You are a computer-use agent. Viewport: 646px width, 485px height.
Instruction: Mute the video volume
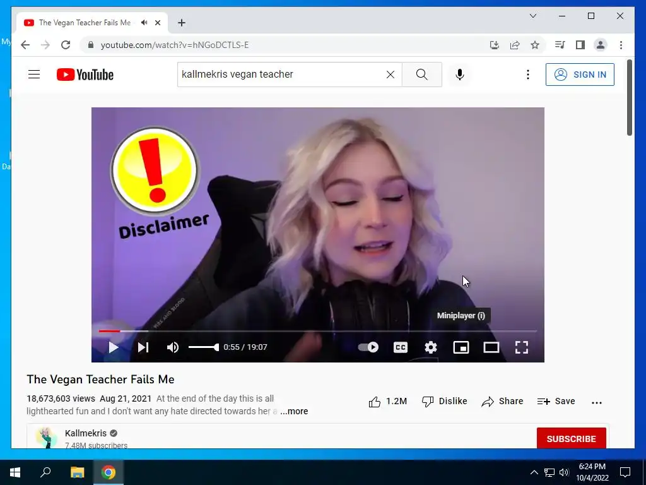point(173,347)
